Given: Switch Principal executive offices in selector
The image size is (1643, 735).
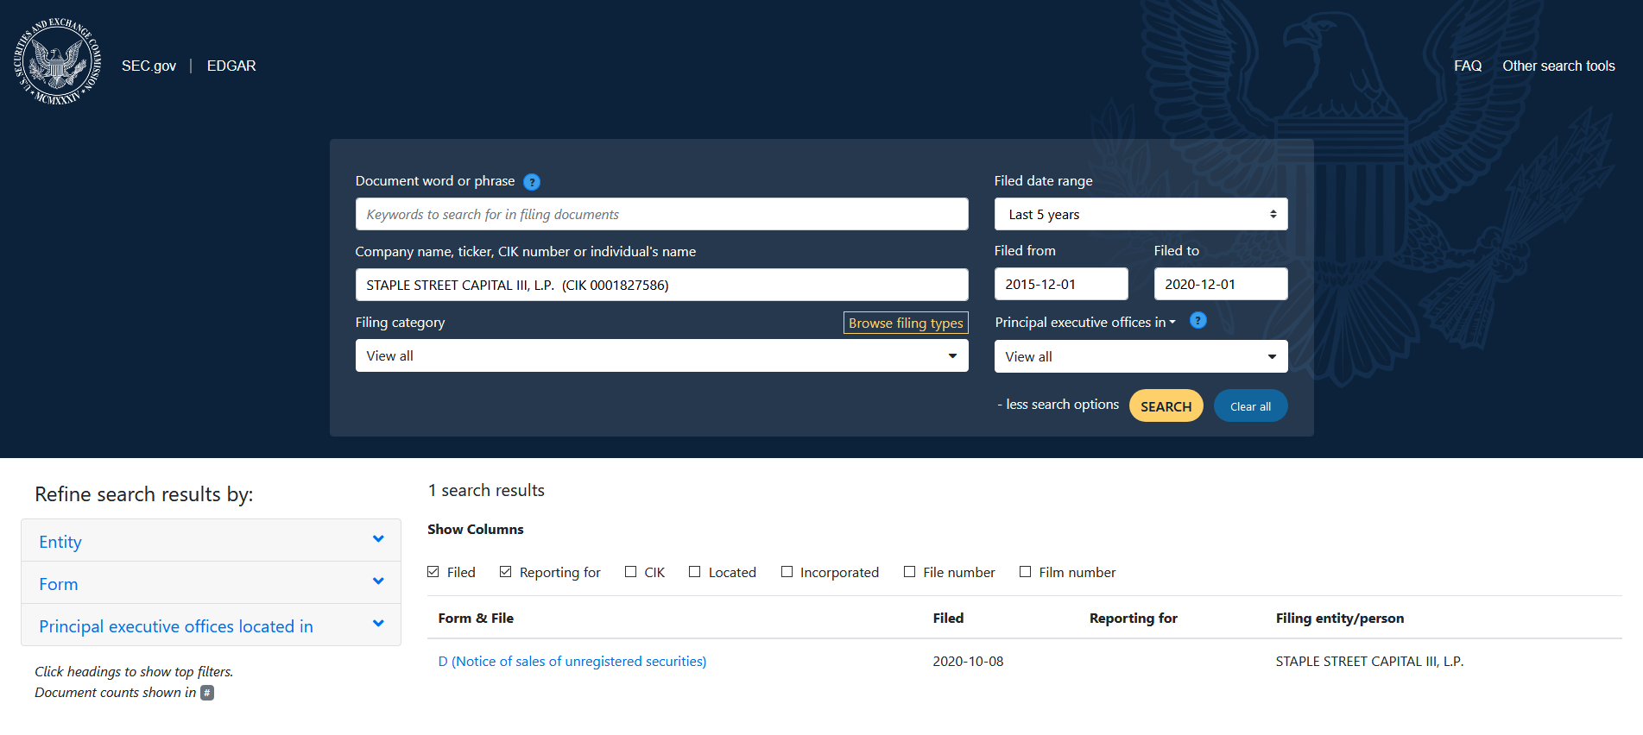Looking at the screenshot, I should [1085, 322].
